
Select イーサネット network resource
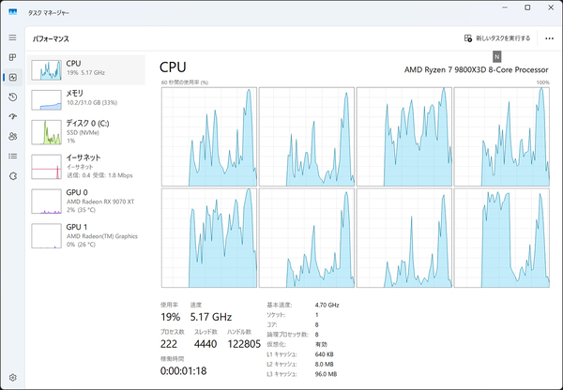[87, 167]
